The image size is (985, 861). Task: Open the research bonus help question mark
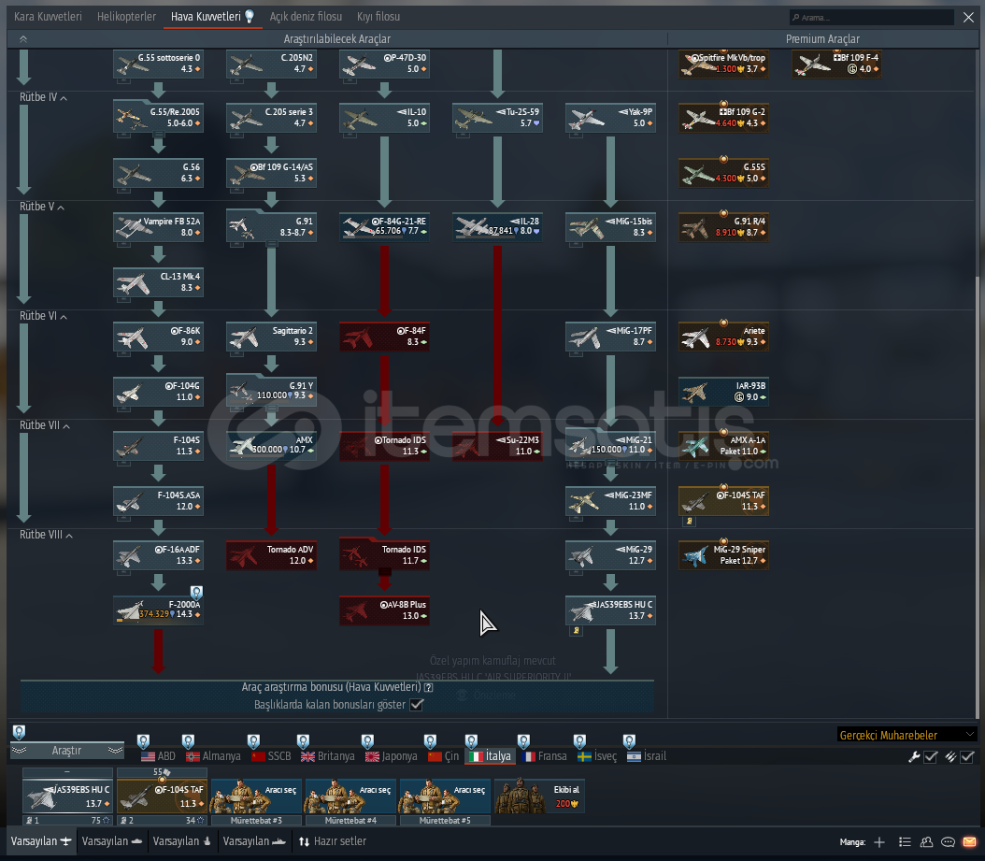pos(428,687)
